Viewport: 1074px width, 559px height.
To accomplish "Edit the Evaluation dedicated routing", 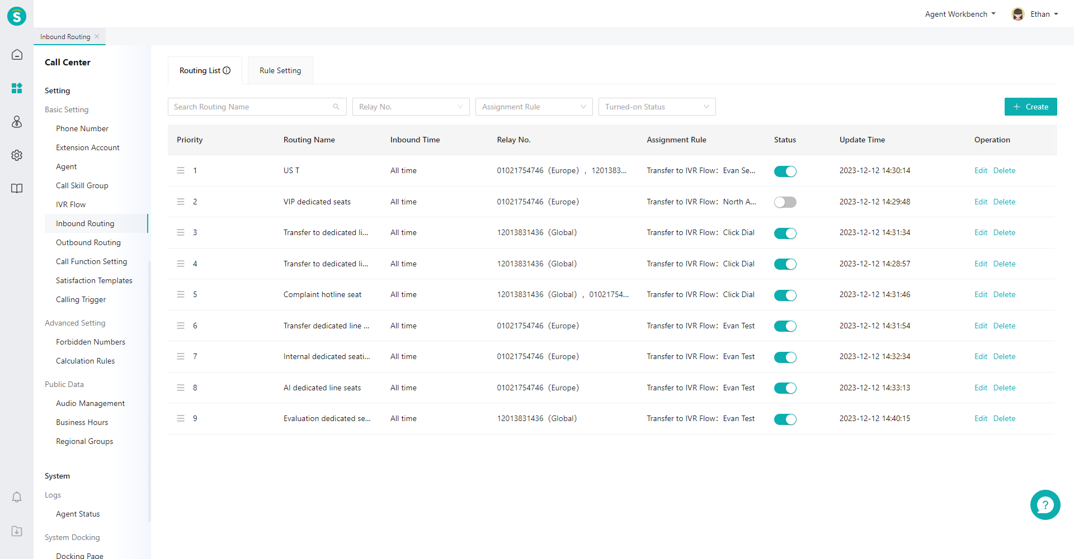I will (x=981, y=418).
